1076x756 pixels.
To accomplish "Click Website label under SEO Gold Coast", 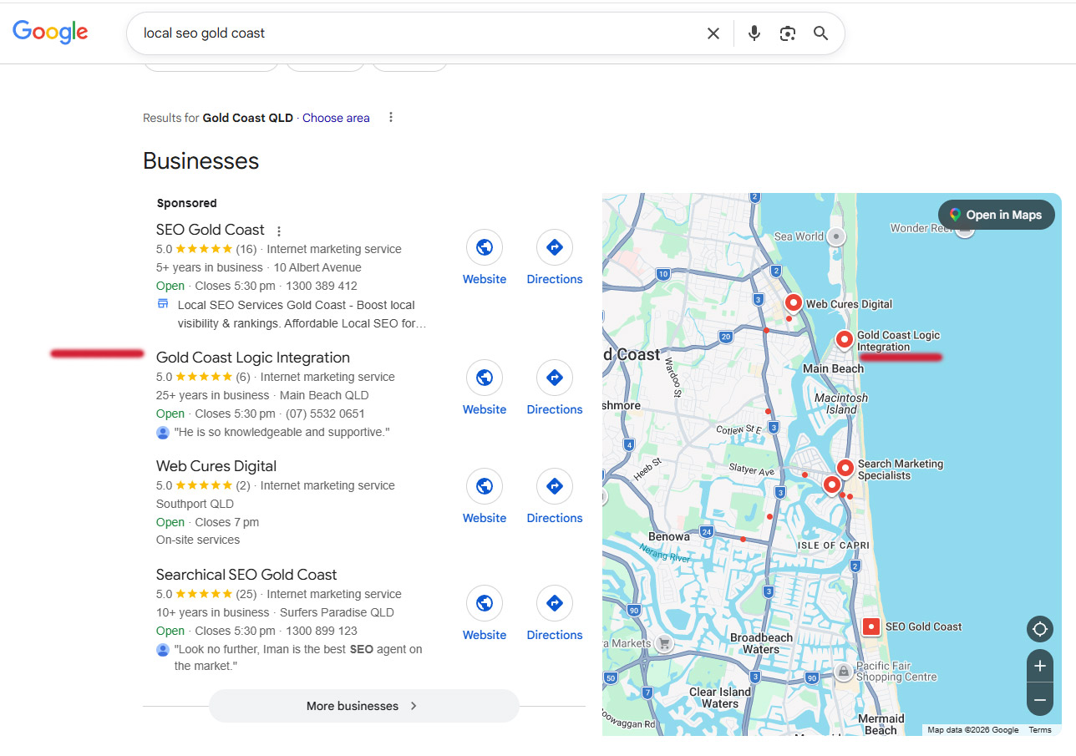I will tap(485, 279).
